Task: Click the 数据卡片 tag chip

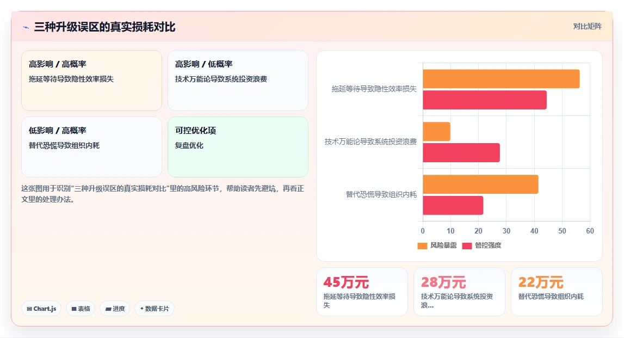Action: (155, 309)
